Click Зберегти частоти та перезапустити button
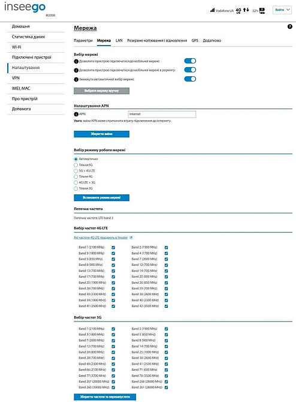This screenshot has height=402, width=296. tap(105, 397)
